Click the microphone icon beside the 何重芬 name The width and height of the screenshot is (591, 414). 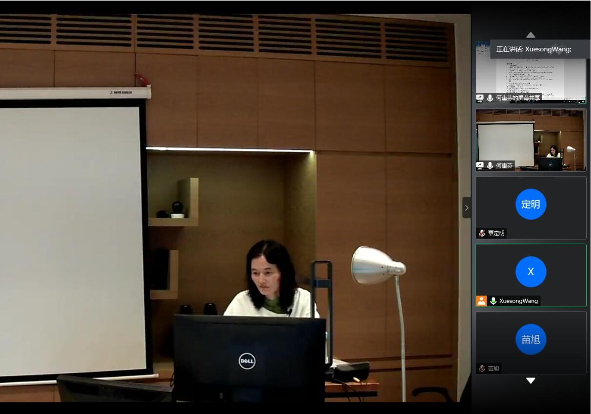point(490,166)
